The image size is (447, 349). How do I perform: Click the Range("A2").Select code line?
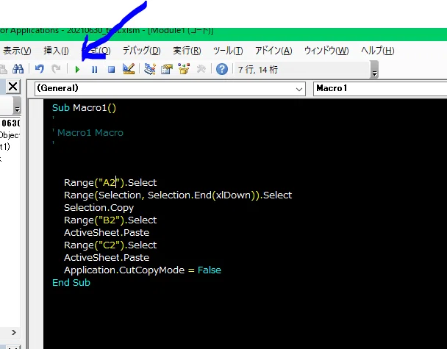[x=110, y=183]
